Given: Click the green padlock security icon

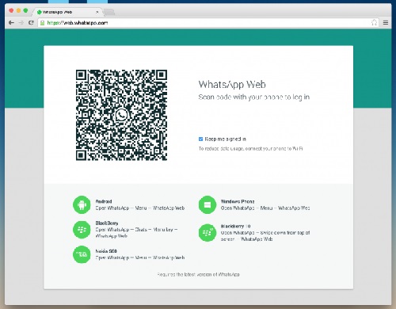Looking at the screenshot, I should pos(42,23).
